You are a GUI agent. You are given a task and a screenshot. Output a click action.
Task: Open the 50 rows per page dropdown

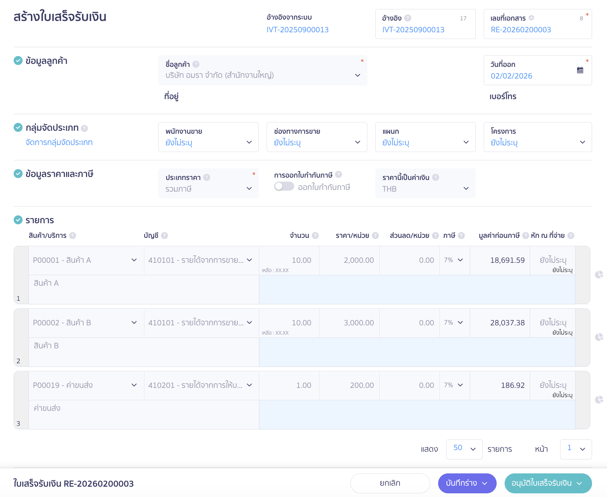pyautogui.click(x=464, y=449)
